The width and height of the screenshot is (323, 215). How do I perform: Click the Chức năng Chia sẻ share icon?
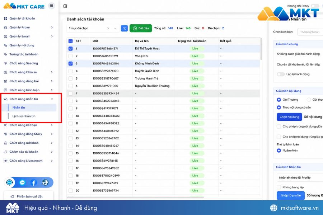[x=5, y=72]
